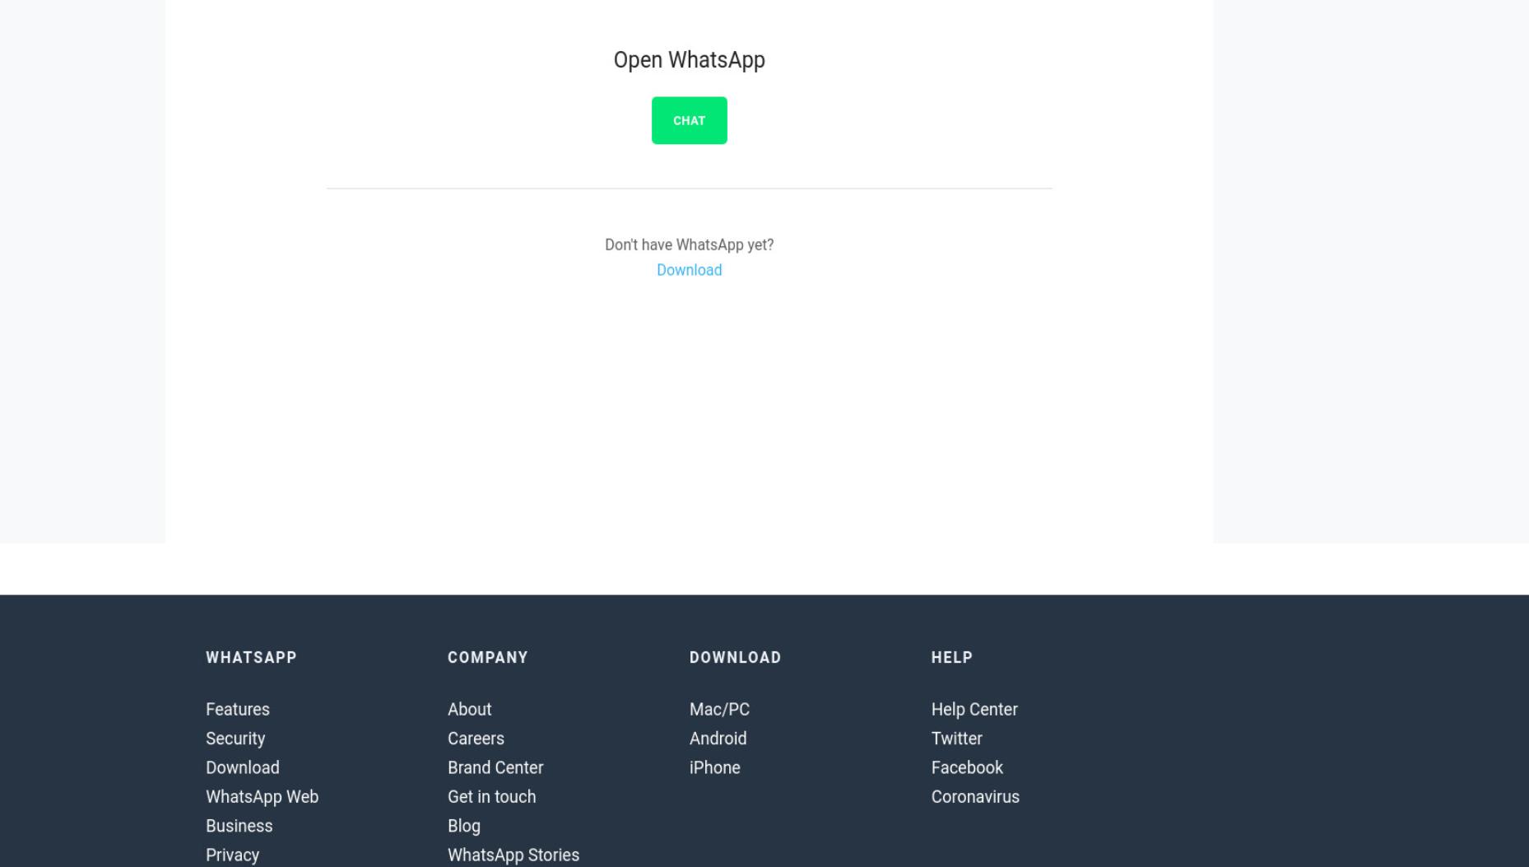
Task: Click the 'Don't have WhatsApp yet?' text
Action: tap(689, 245)
